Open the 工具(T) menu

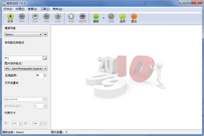(45, 9)
